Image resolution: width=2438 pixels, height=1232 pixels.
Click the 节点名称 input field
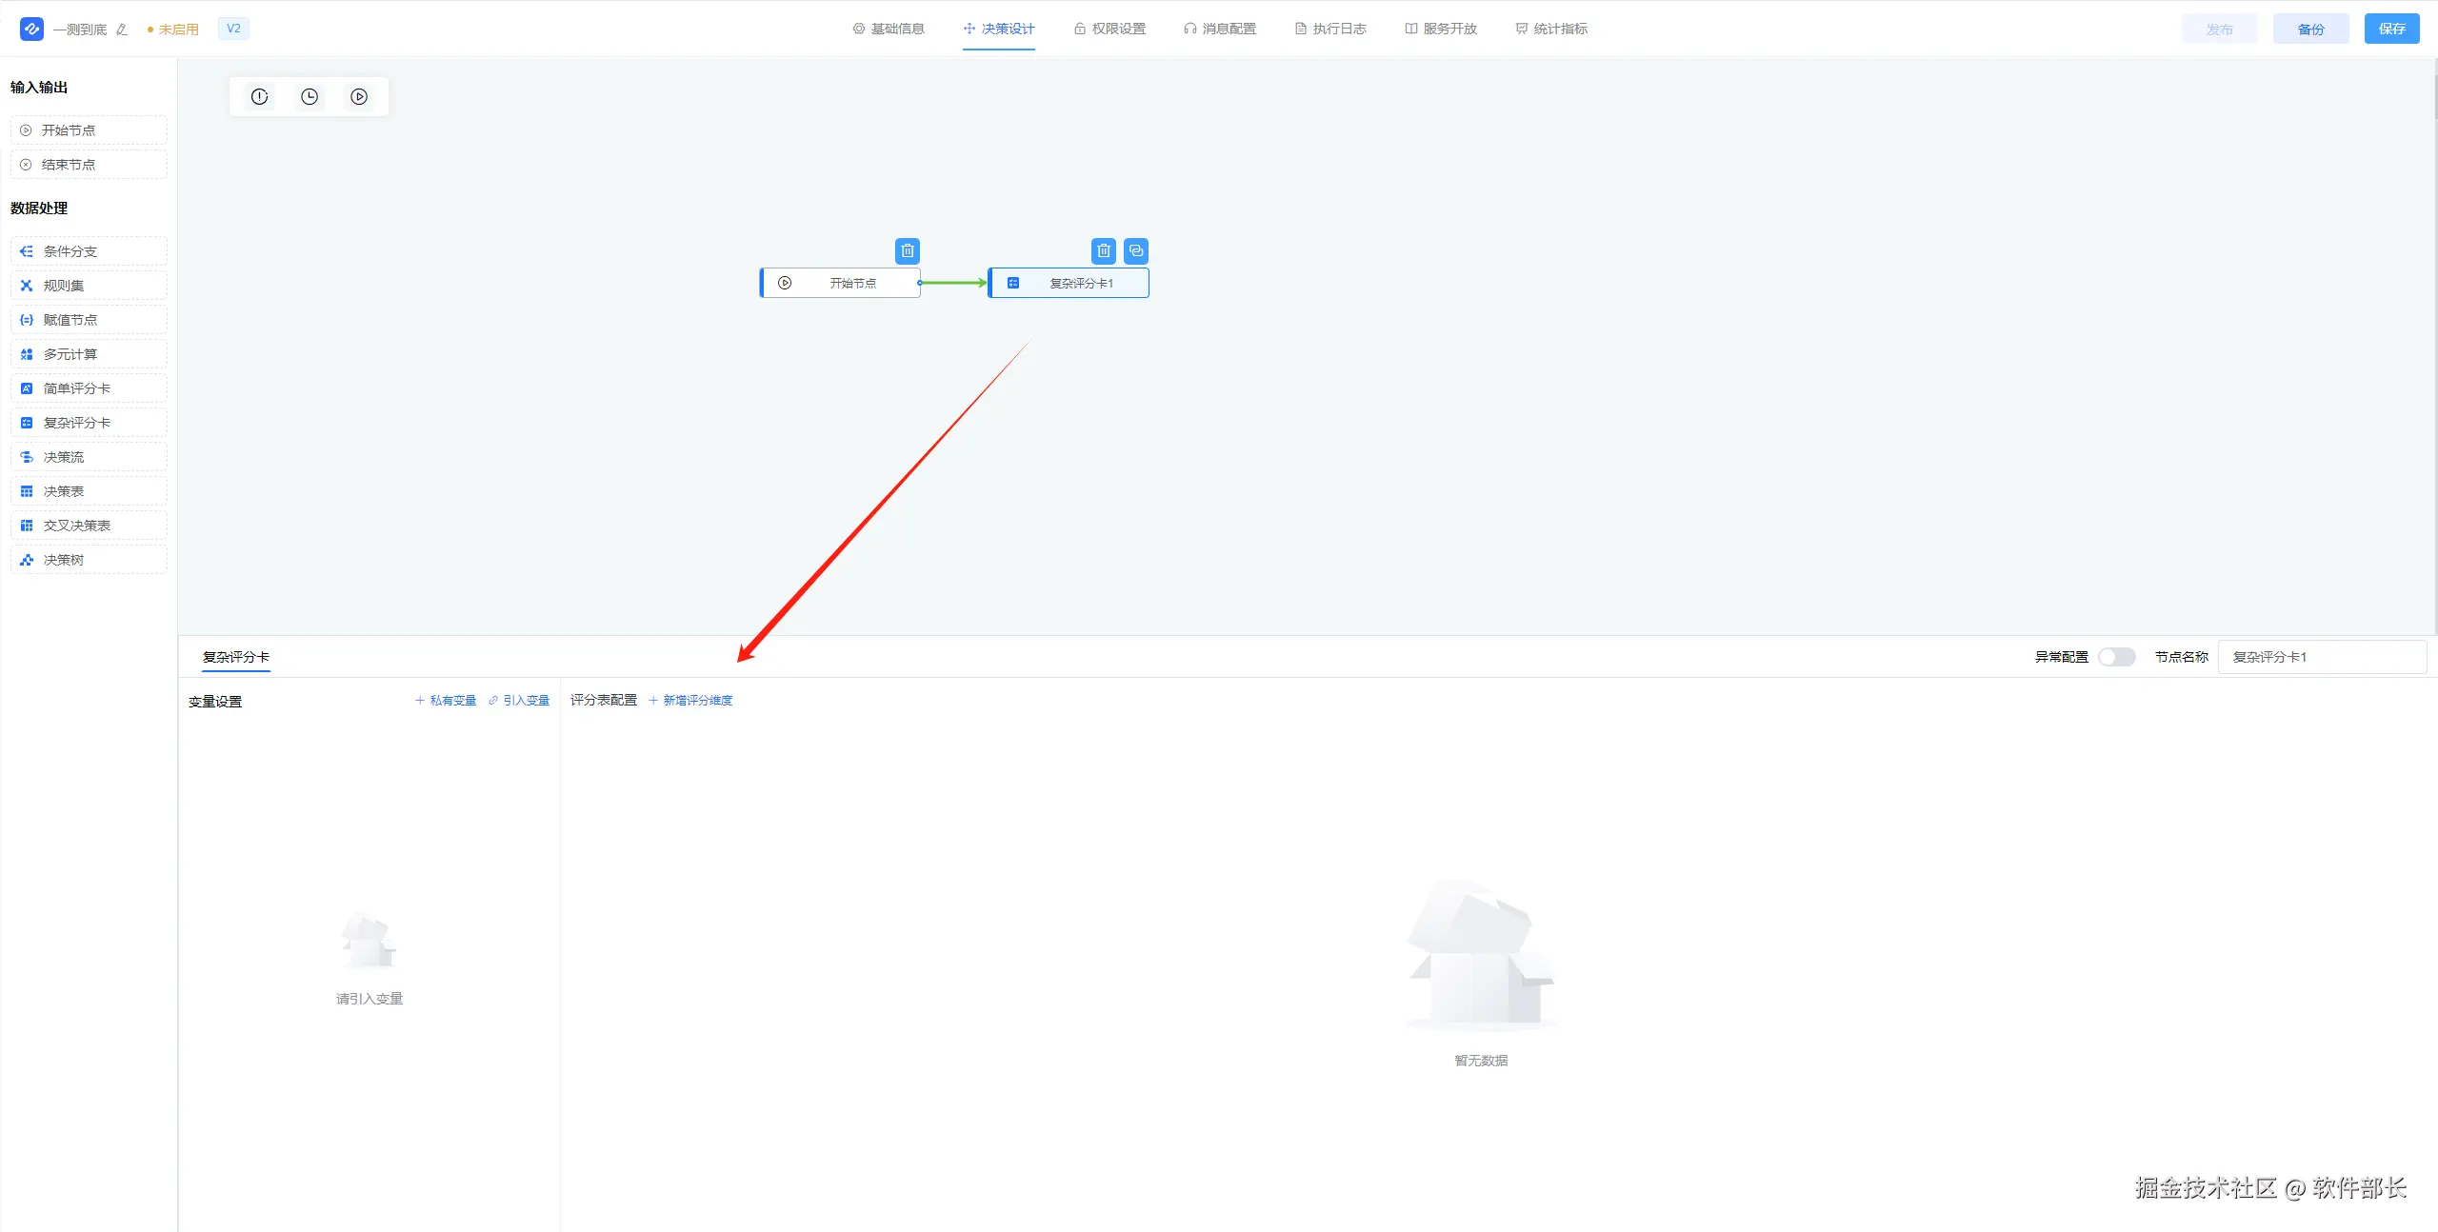pyautogui.click(x=2321, y=657)
